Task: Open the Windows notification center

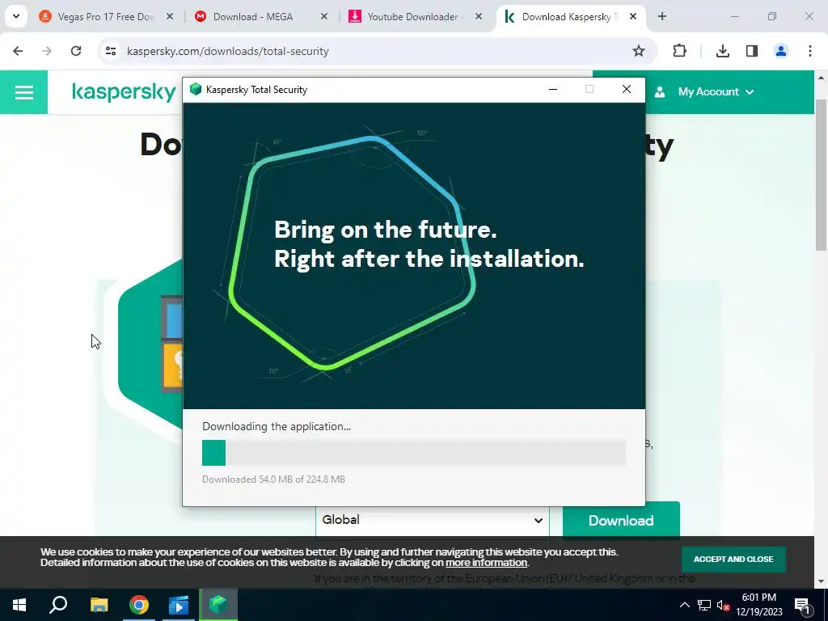Action: (x=802, y=606)
